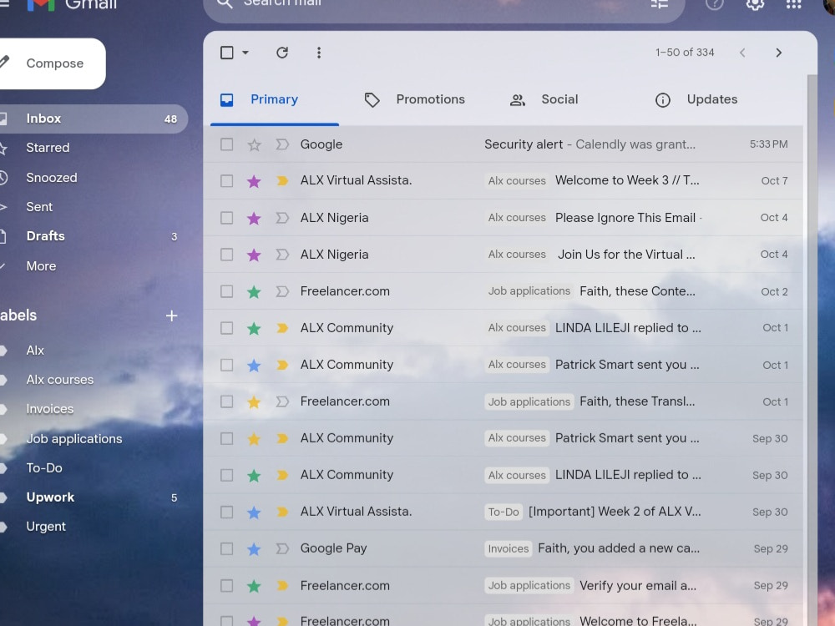Screen dimensions: 835x626
Task: Create a new label with plus icon
Action: [171, 316]
